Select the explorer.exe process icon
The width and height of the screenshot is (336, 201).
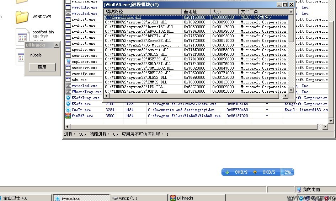tap(68, 61)
